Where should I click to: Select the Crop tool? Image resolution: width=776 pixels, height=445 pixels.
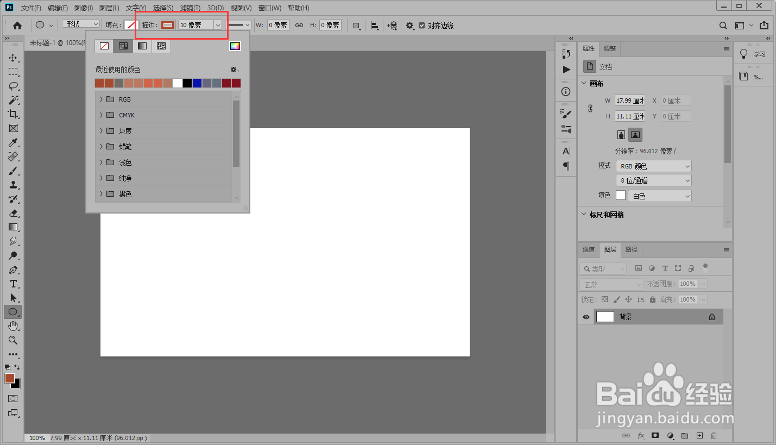point(13,114)
